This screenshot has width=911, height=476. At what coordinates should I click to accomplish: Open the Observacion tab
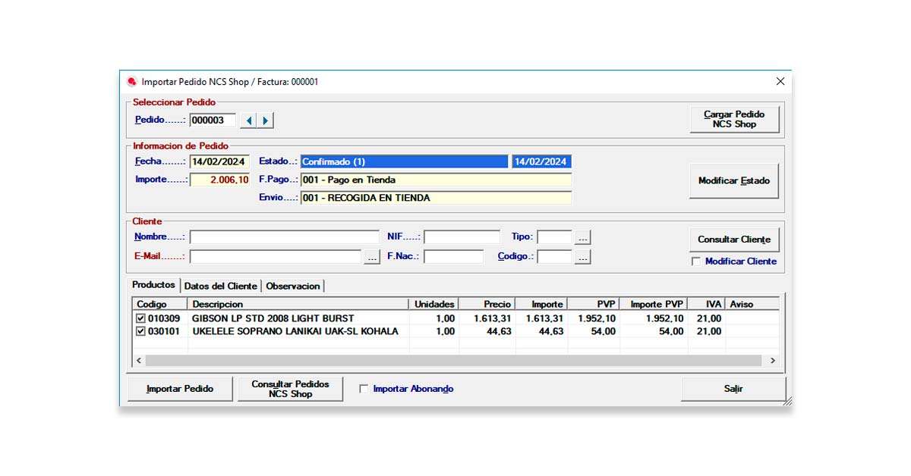293,286
